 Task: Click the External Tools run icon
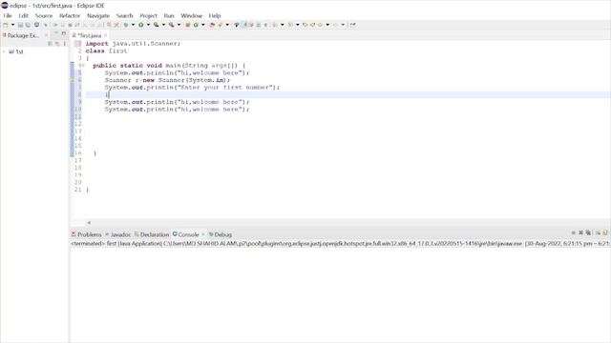tap(172, 25)
